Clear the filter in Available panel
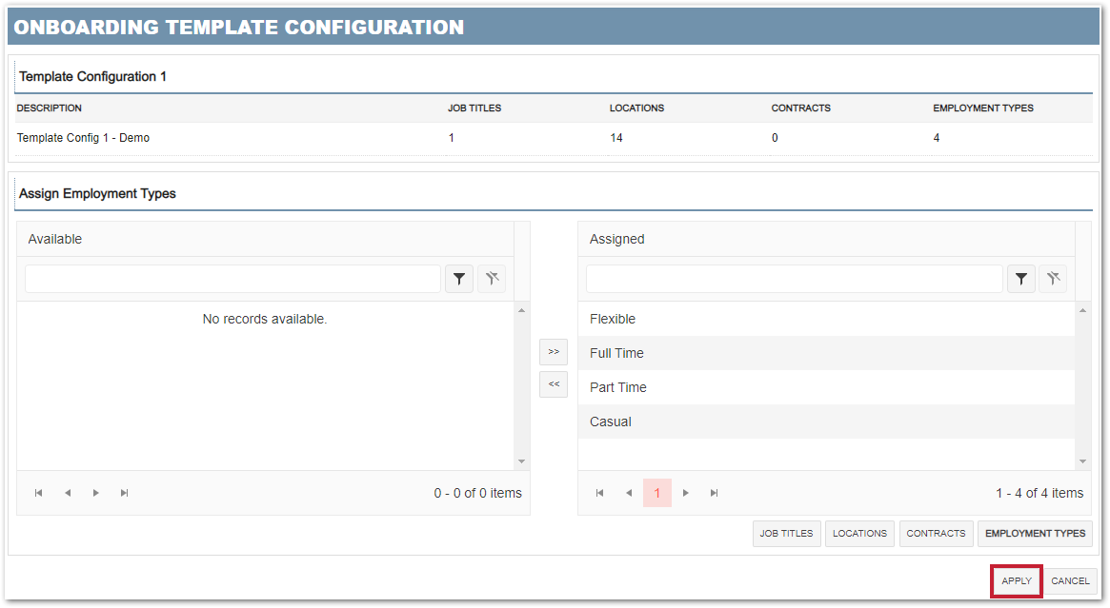 pyautogui.click(x=492, y=279)
